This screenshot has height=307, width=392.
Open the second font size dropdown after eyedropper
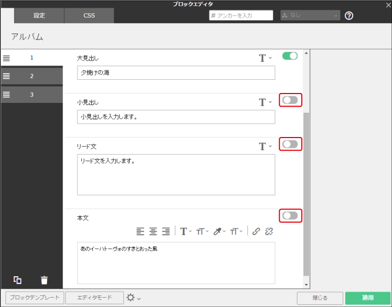(236, 232)
